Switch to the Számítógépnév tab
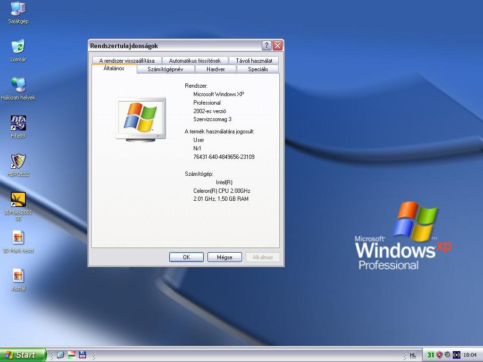 pyautogui.click(x=166, y=69)
